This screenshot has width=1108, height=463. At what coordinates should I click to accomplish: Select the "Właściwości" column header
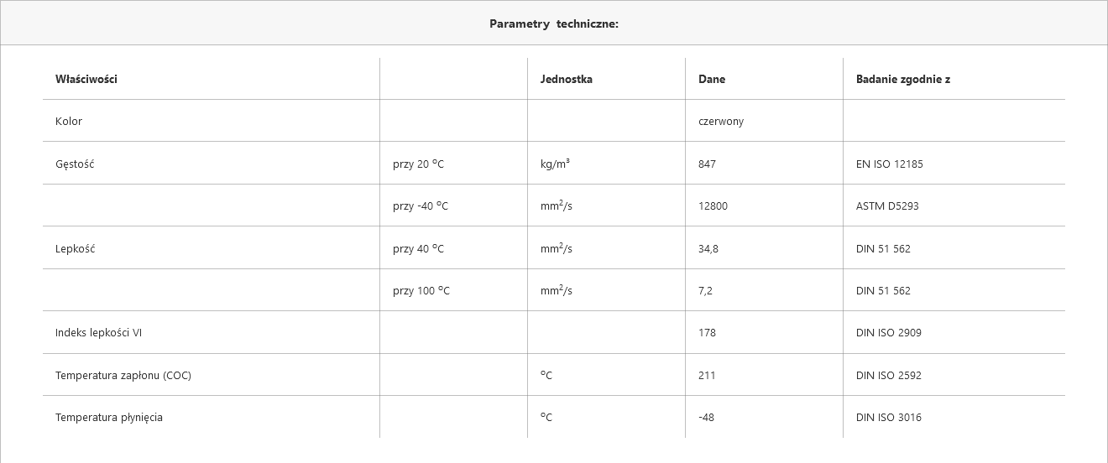click(86, 79)
